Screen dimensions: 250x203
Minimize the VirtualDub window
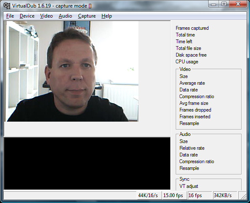coord(214,4)
